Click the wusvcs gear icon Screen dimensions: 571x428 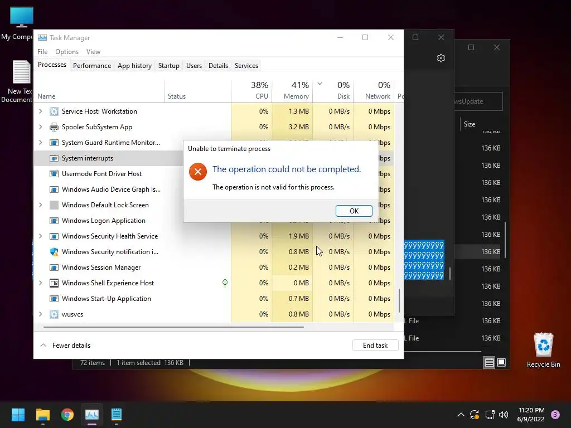coord(54,314)
